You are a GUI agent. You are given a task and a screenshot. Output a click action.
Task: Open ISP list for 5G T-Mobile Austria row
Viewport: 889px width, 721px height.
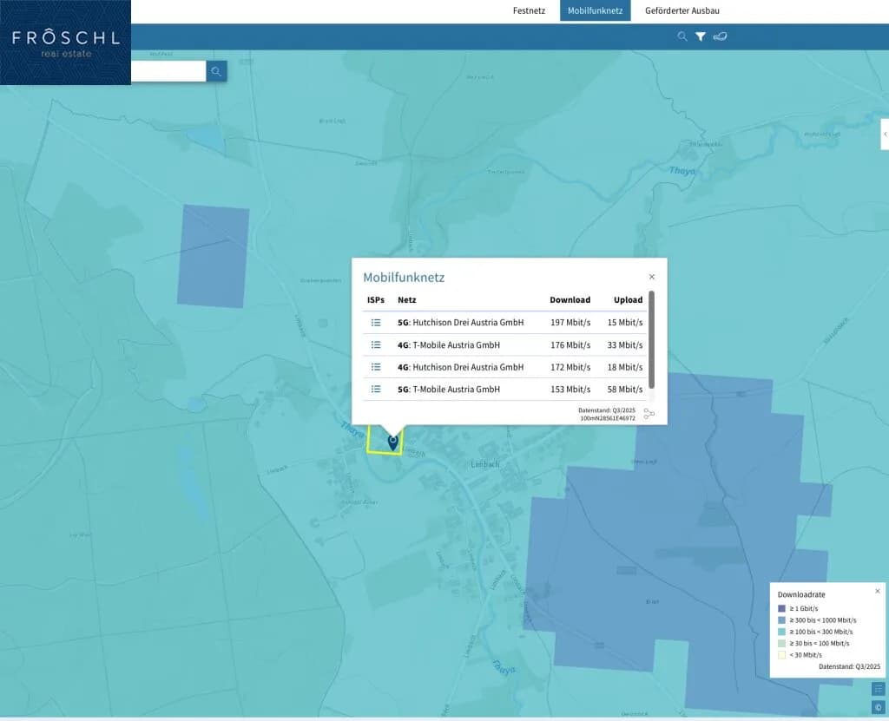pos(376,390)
